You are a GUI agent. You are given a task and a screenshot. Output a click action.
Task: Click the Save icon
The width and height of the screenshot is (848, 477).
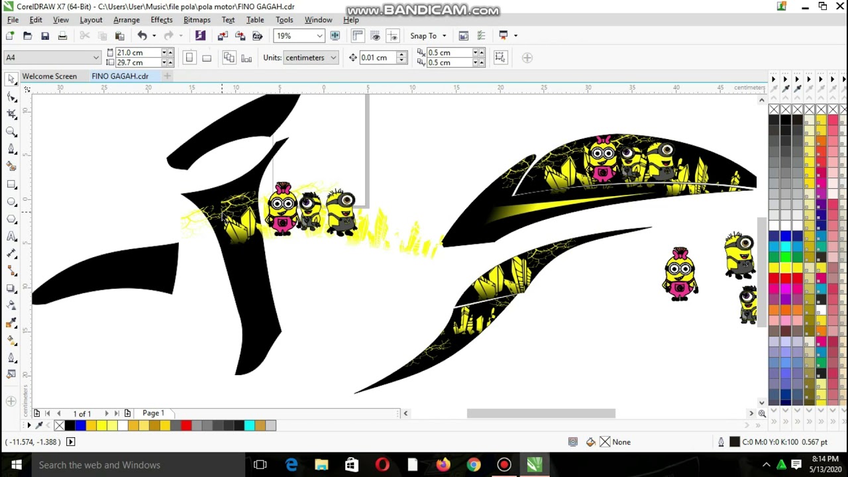[x=45, y=36]
